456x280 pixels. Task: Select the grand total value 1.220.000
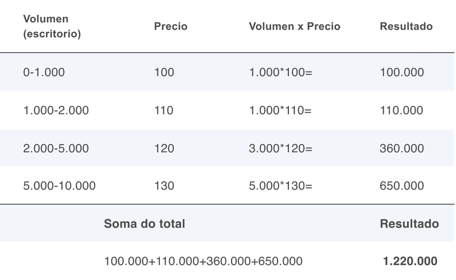[410, 261]
